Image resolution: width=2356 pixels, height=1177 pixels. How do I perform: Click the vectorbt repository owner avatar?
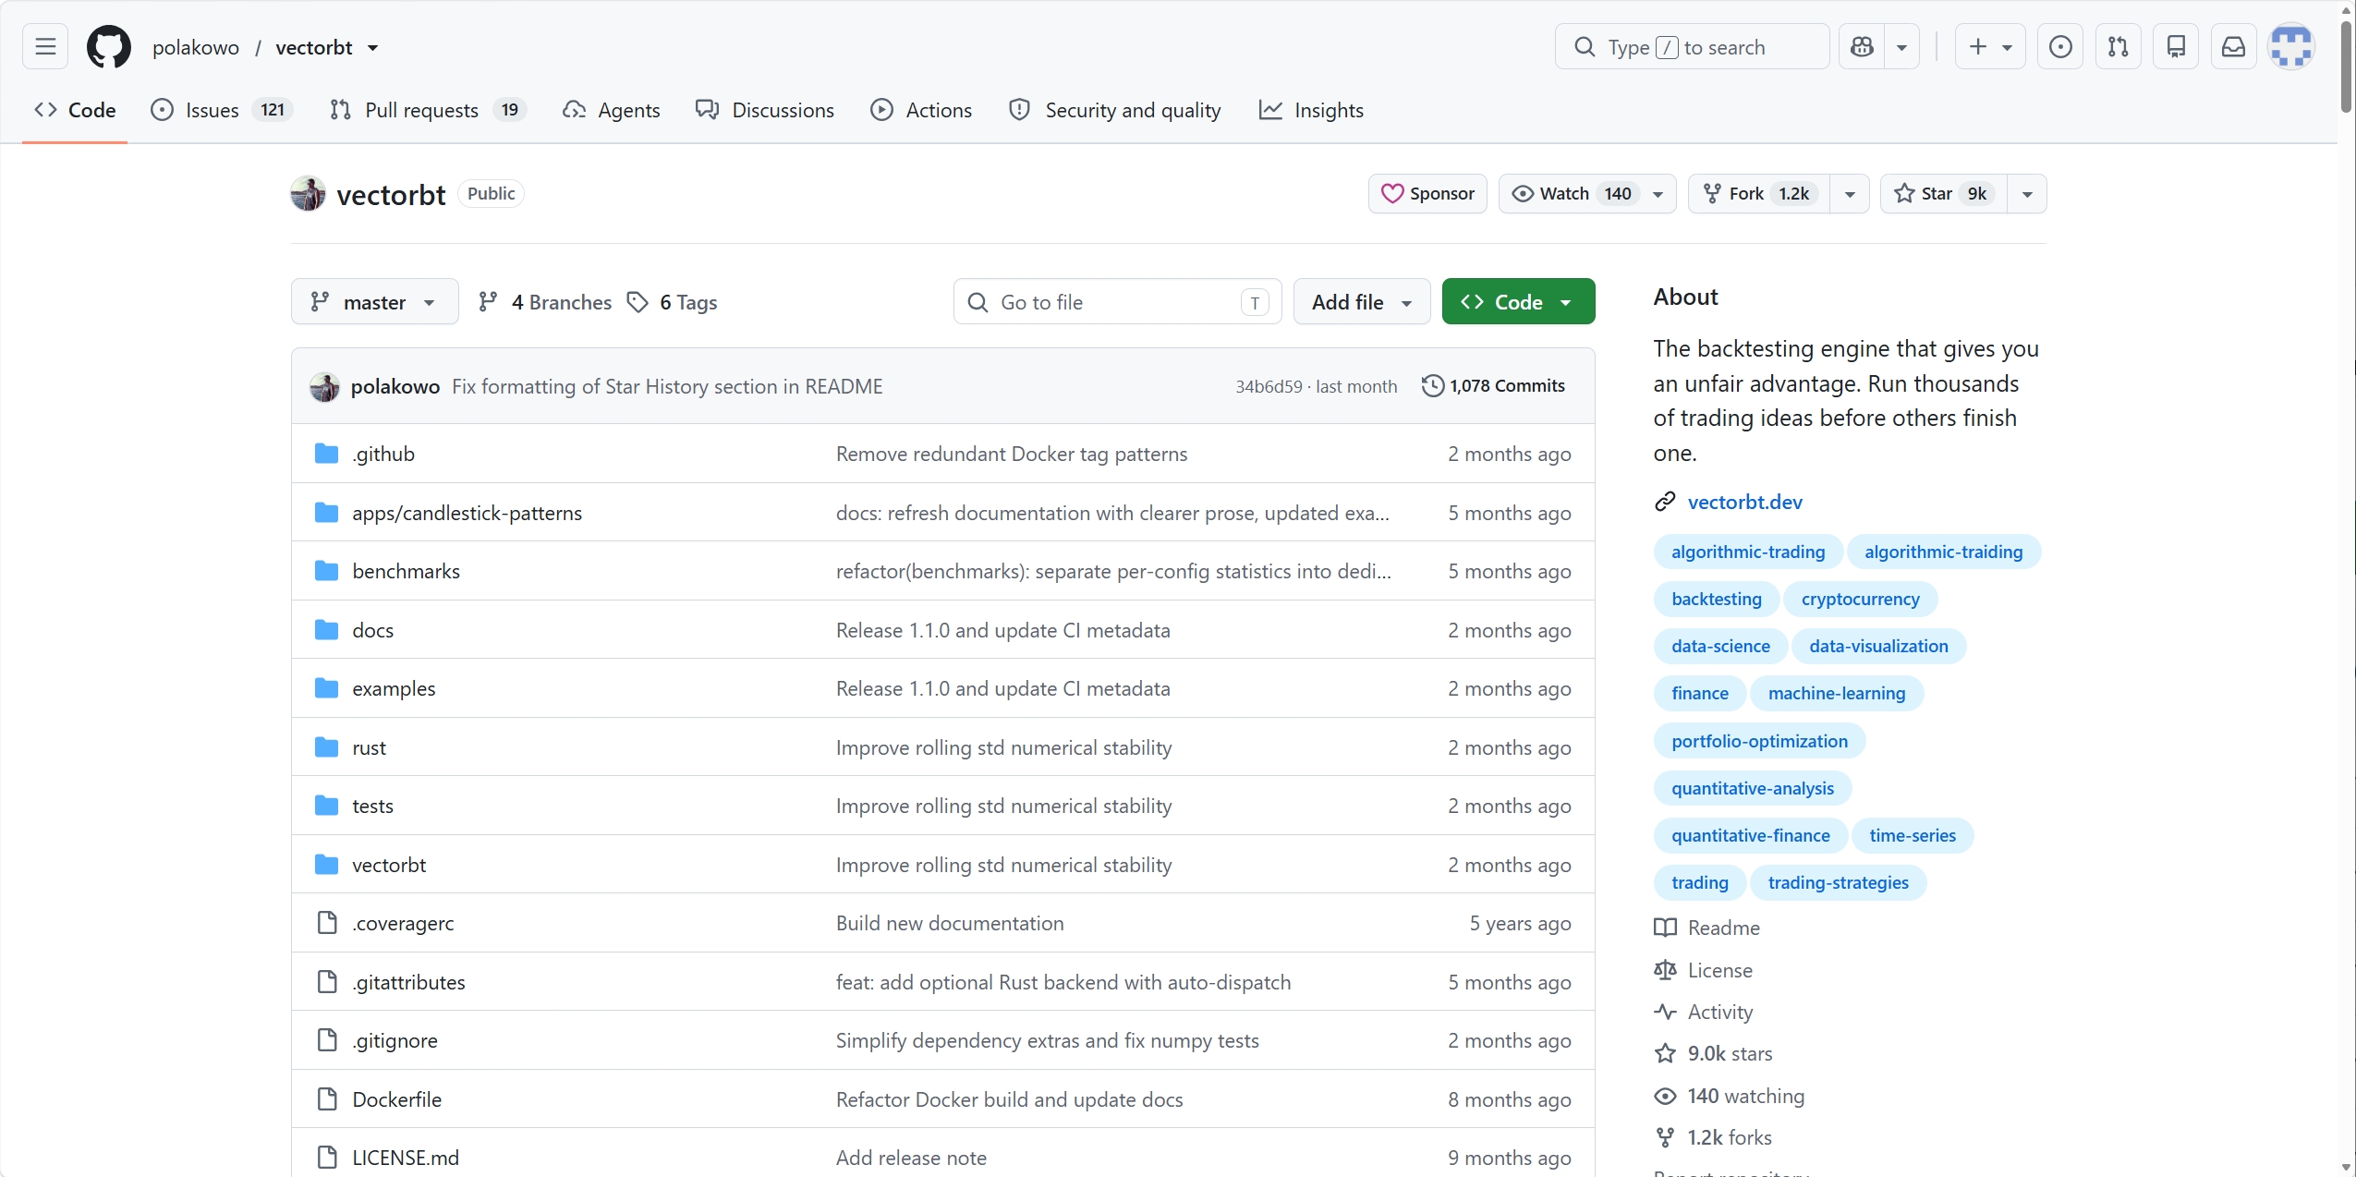(x=308, y=194)
